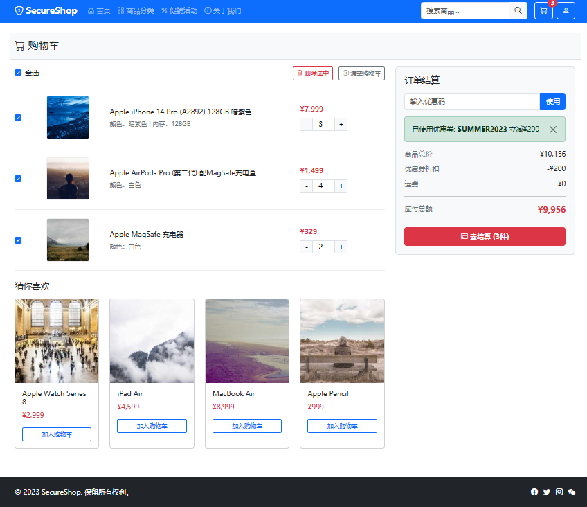Click the ¥9,956 total amount

pyautogui.click(x=552, y=210)
